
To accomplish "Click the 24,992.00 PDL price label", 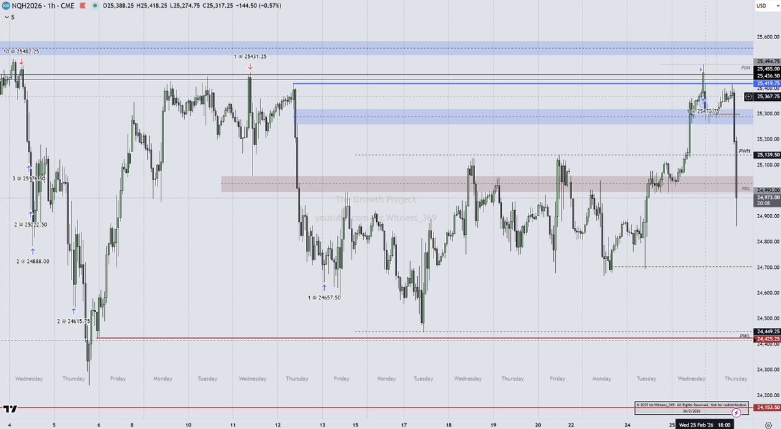I will (767, 189).
